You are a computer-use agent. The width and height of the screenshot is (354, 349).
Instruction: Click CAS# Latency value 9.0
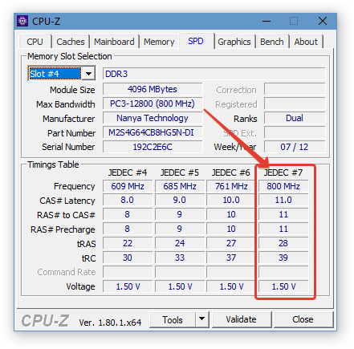(x=180, y=200)
